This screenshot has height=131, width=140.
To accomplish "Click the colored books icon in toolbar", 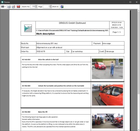I will pyautogui.click(x=62, y=7).
